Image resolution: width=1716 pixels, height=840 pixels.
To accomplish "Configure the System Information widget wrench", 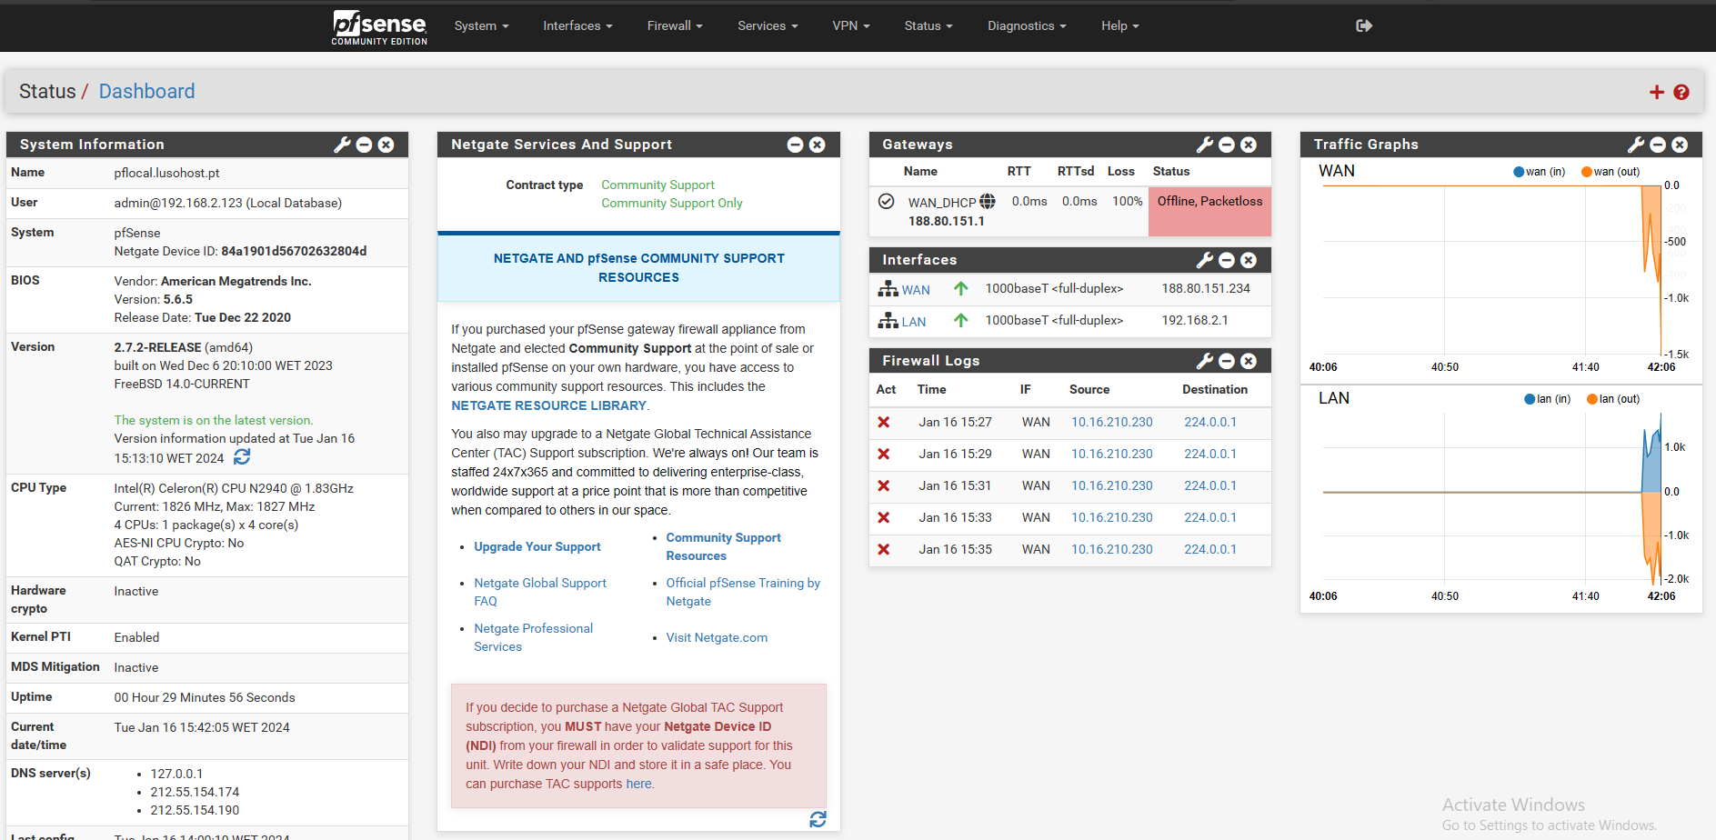I will point(342,145).
